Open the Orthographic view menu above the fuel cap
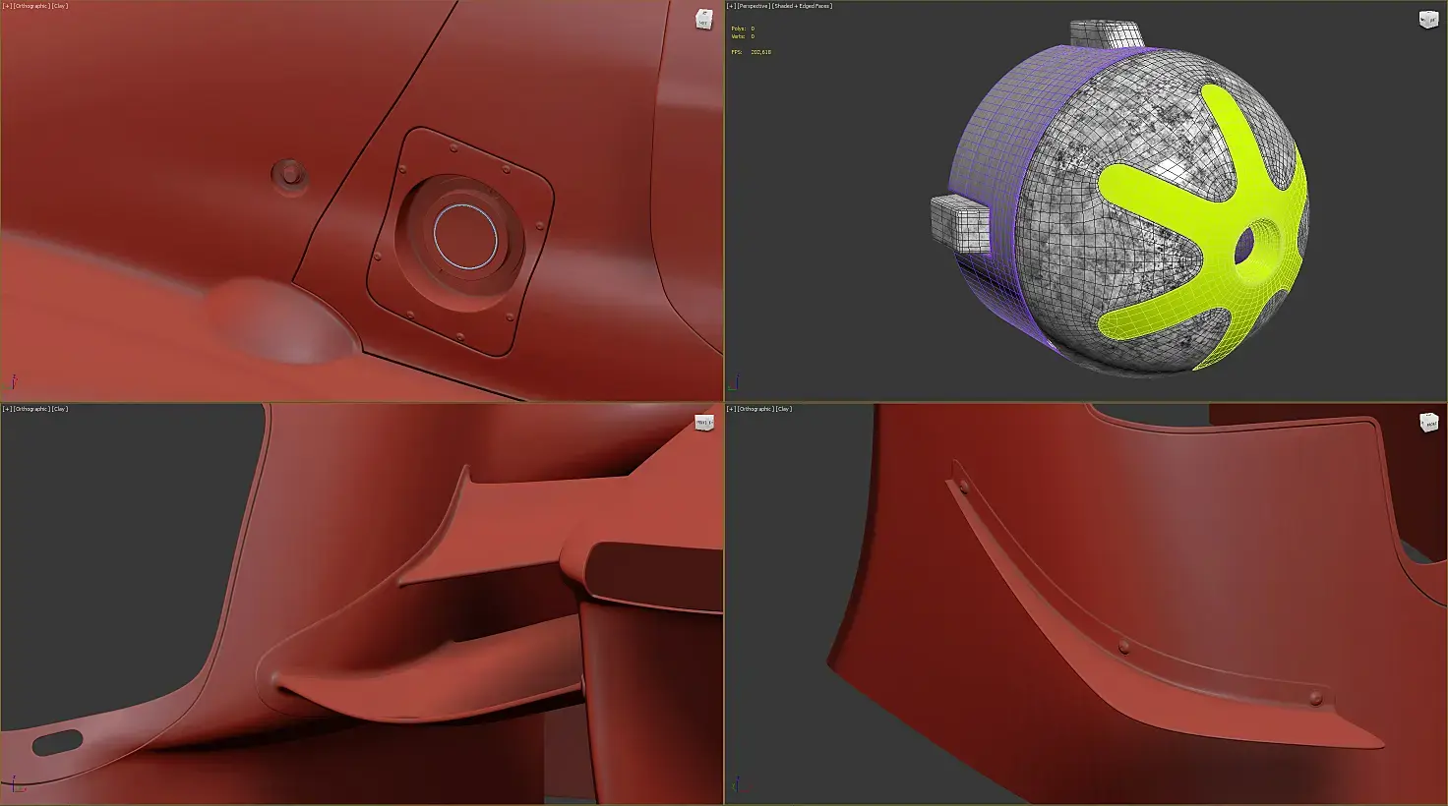 pos(30,6)
